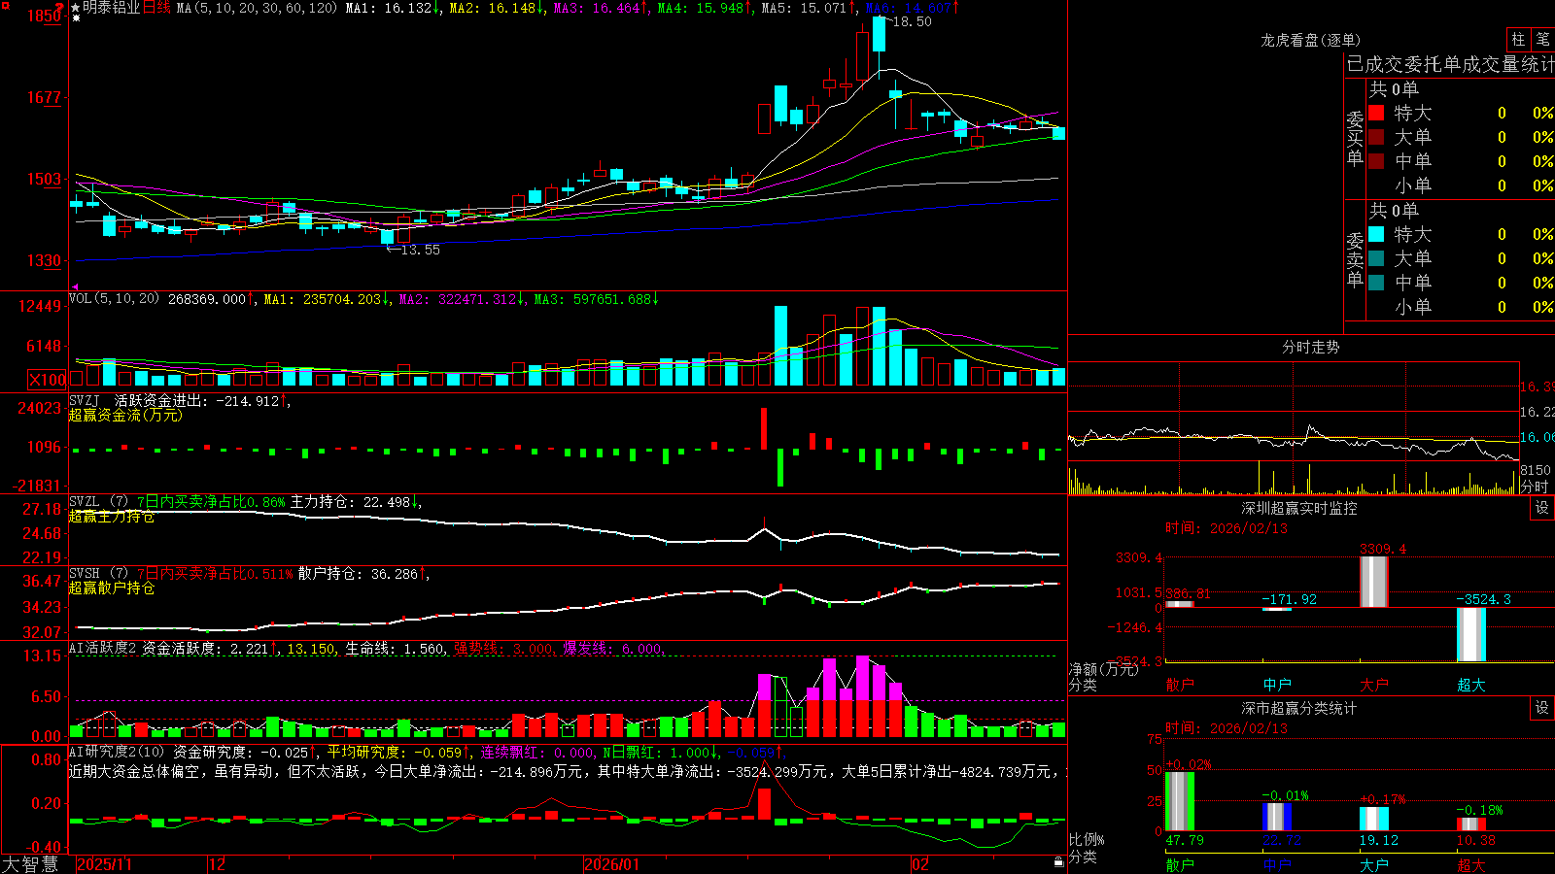Image resolution: width=1555 pixels, height=874 pixels.
Task: Click the red question mark icon above 1850
Action: point(61,7)
